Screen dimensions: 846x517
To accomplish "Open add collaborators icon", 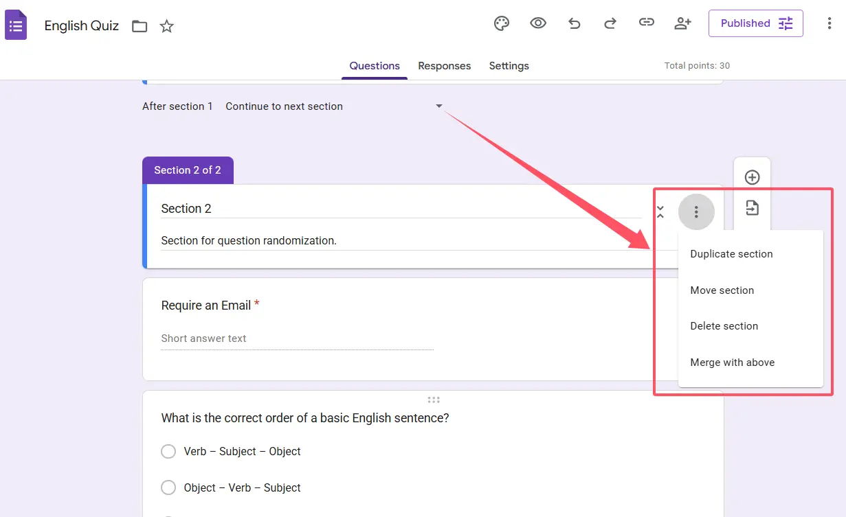I will (682, 23).
